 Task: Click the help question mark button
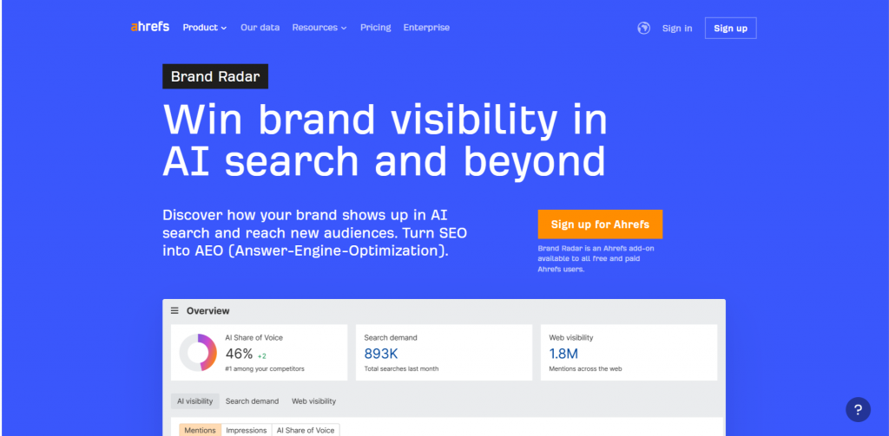point(857,409)
